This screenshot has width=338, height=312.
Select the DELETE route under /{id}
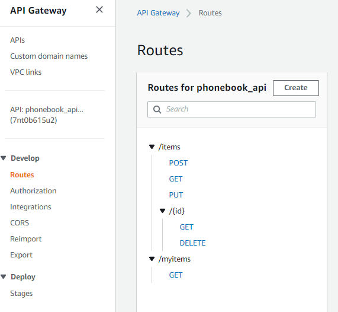(192, 243)
